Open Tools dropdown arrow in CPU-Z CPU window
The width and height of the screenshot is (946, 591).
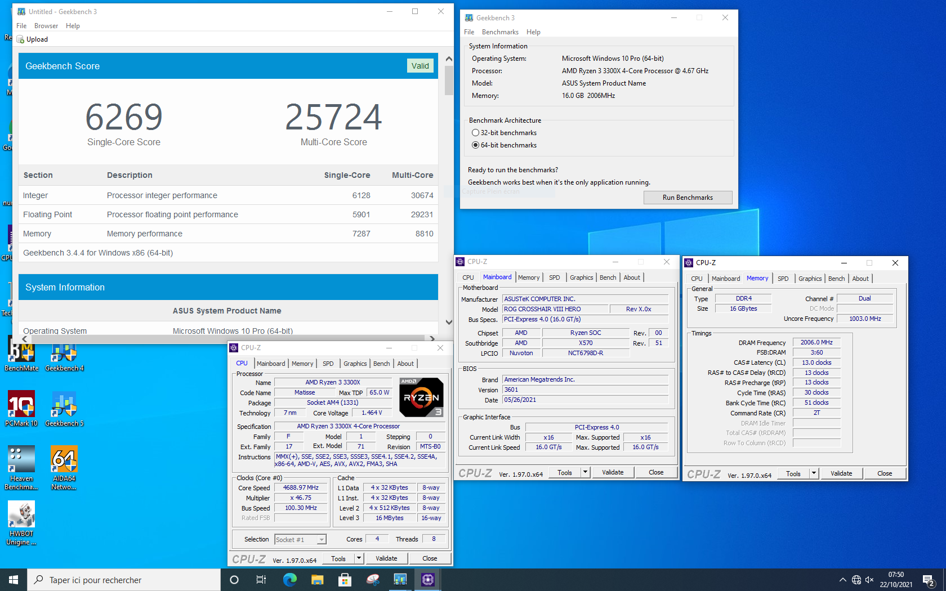(x=359, y=558)
